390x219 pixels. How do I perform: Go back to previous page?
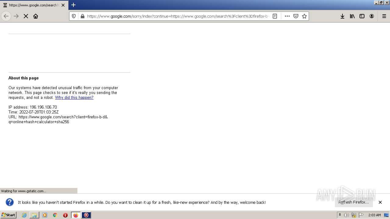(x=6, y=16)
